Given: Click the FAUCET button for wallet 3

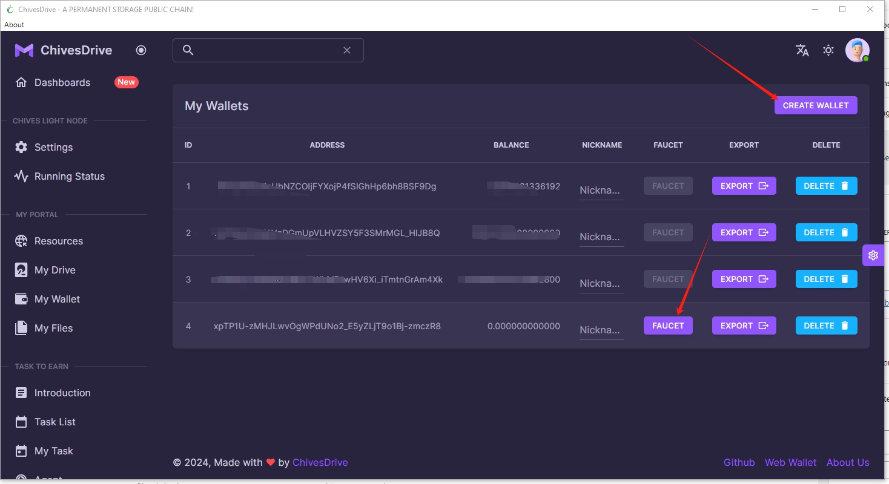Looking at the screenshot, I should (x=668, y=279).
